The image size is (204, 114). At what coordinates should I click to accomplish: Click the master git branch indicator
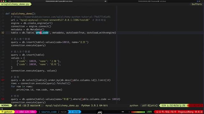(x=34, y=105)
